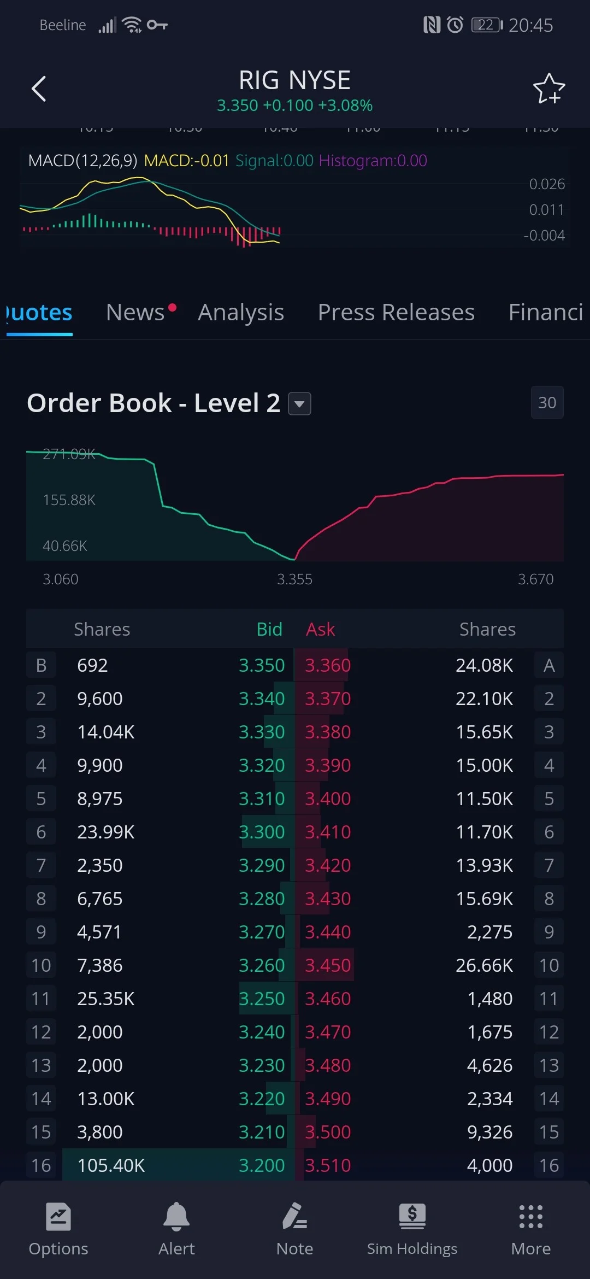This screenshot has width=590, height=1279.
Task: Tap the Bid column header
Action: tap(269, 629)
